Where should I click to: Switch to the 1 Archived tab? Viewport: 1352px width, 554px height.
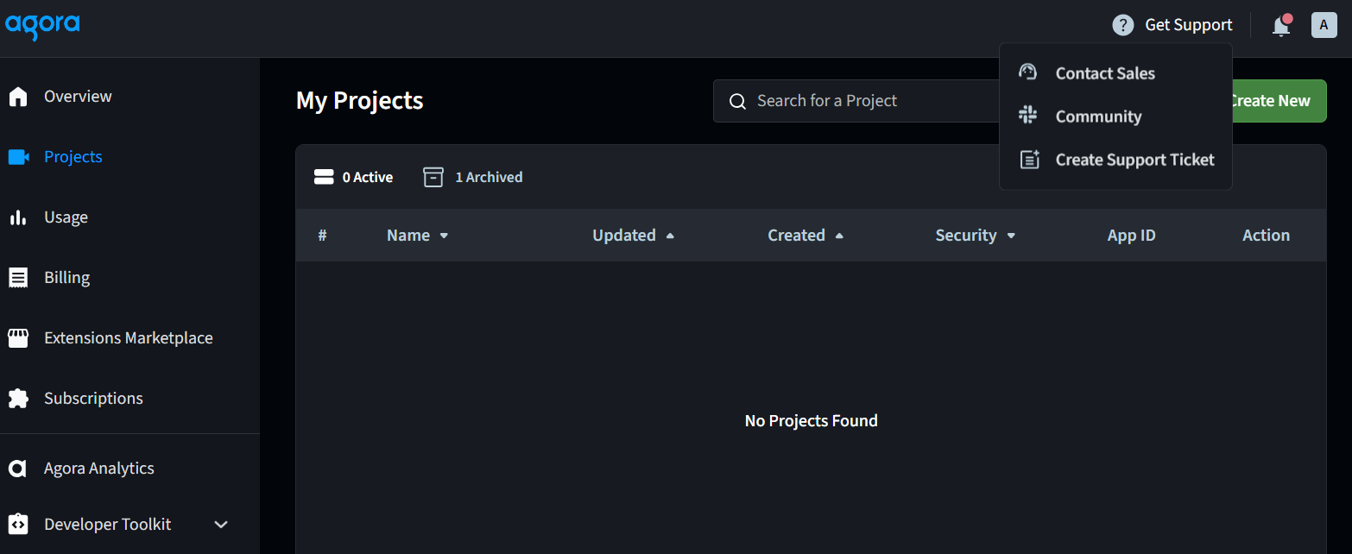[x=473, y=177]
